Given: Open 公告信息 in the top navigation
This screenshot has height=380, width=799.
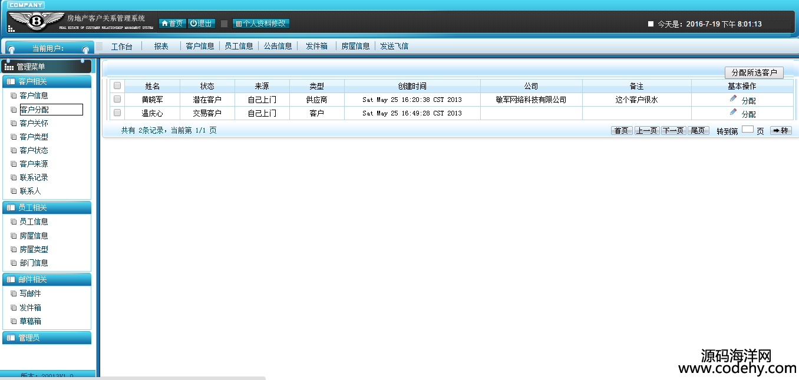Looking at the screenshot, I should coord(278,46).
